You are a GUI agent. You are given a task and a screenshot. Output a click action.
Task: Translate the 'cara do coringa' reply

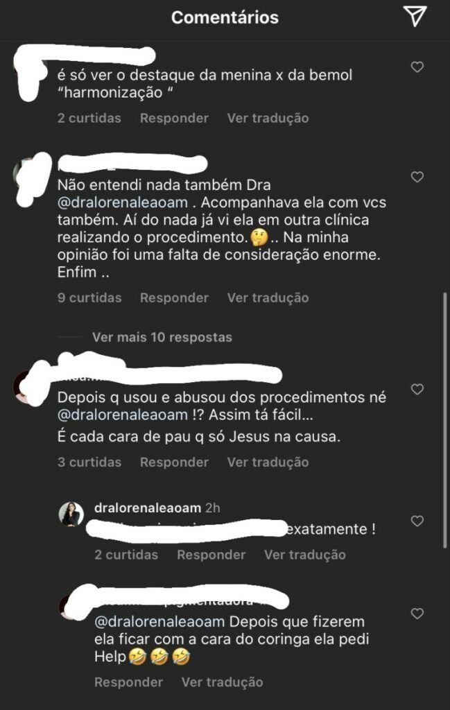223,682
